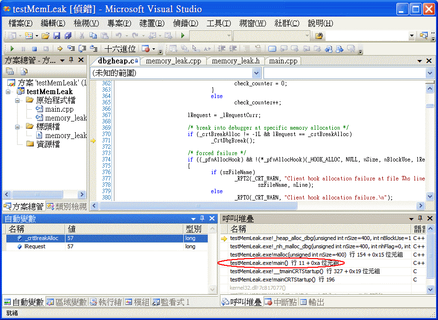Click the Start Debugging green arrow in standard toolbar
This screenshot has height=320, width=438.
[x=183, y=36]
